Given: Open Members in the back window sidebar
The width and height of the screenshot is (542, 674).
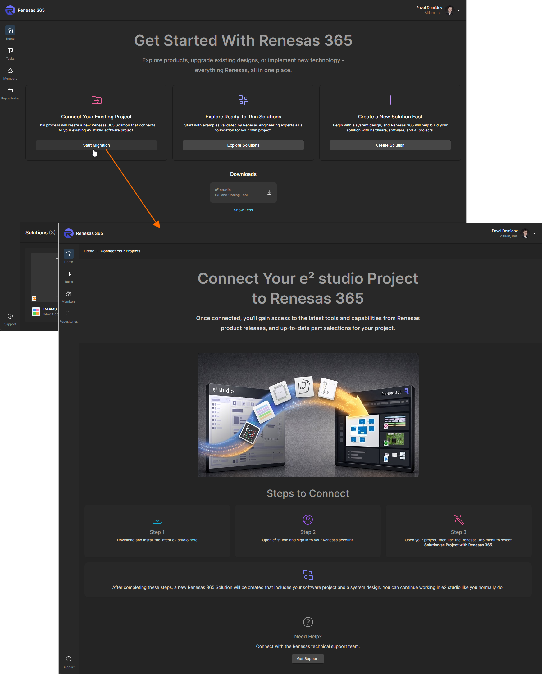Looking at the screenshot, I should (x=10, y=74).
